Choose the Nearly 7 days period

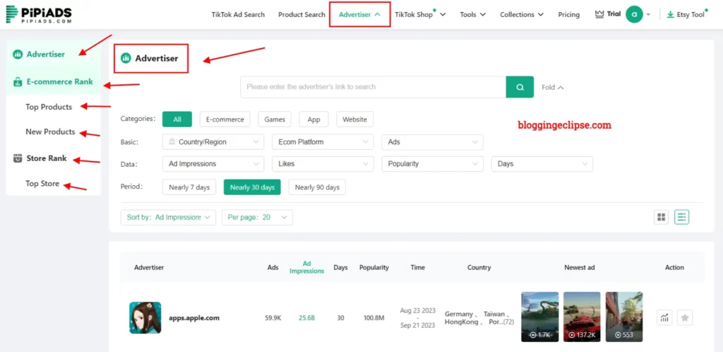pyautogui.click(x=189, y=187)
